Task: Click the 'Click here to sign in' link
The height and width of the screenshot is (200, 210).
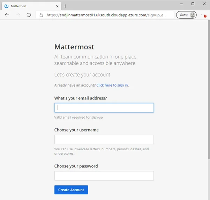Action: tap(112, 85)
